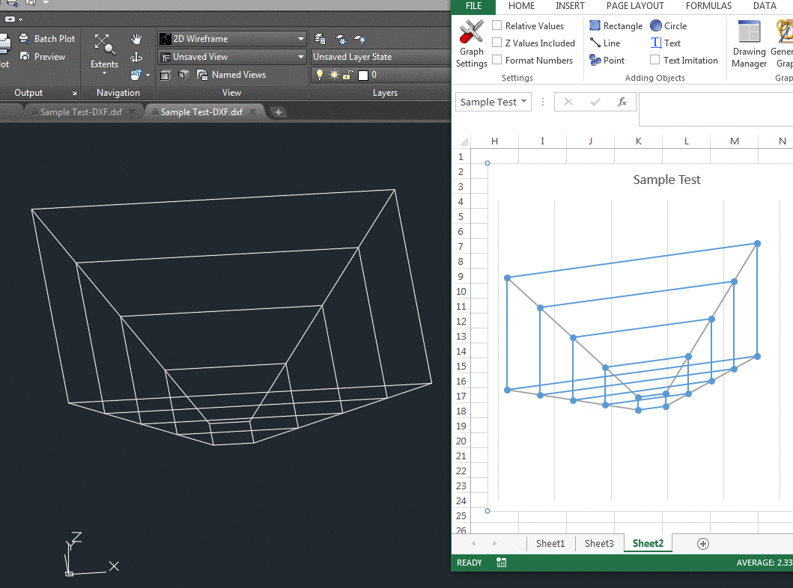Select the Line drawing tool
This screenshot has height=588, width=793.
coord(607,43)
